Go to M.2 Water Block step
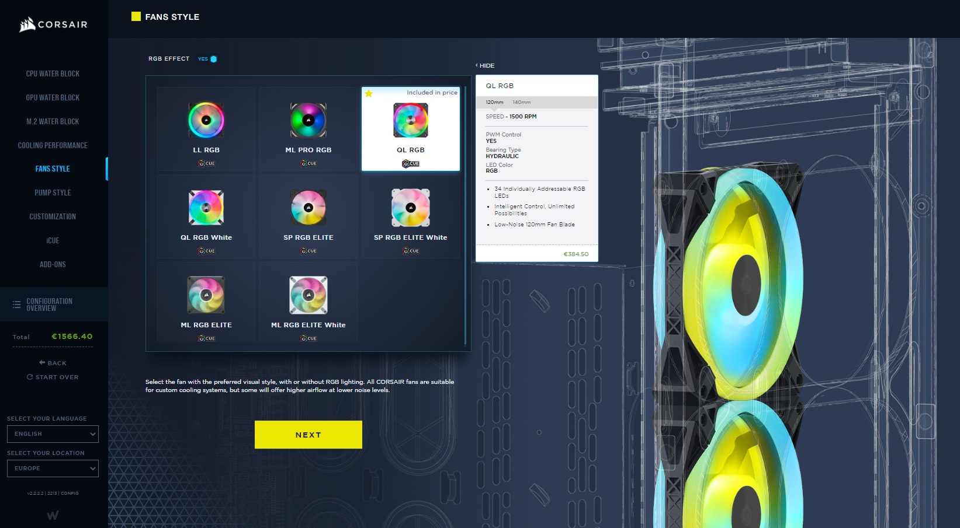 53,121
